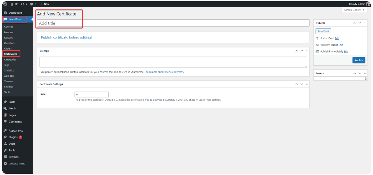Open the Screen Options dropdown
The width and height of the screenshot is (373, 175).
tap(354, 10)
